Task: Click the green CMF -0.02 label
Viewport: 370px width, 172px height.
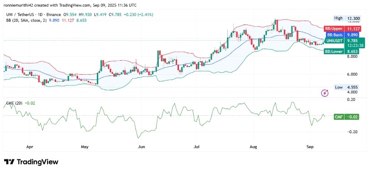Action: pos(346,117)
